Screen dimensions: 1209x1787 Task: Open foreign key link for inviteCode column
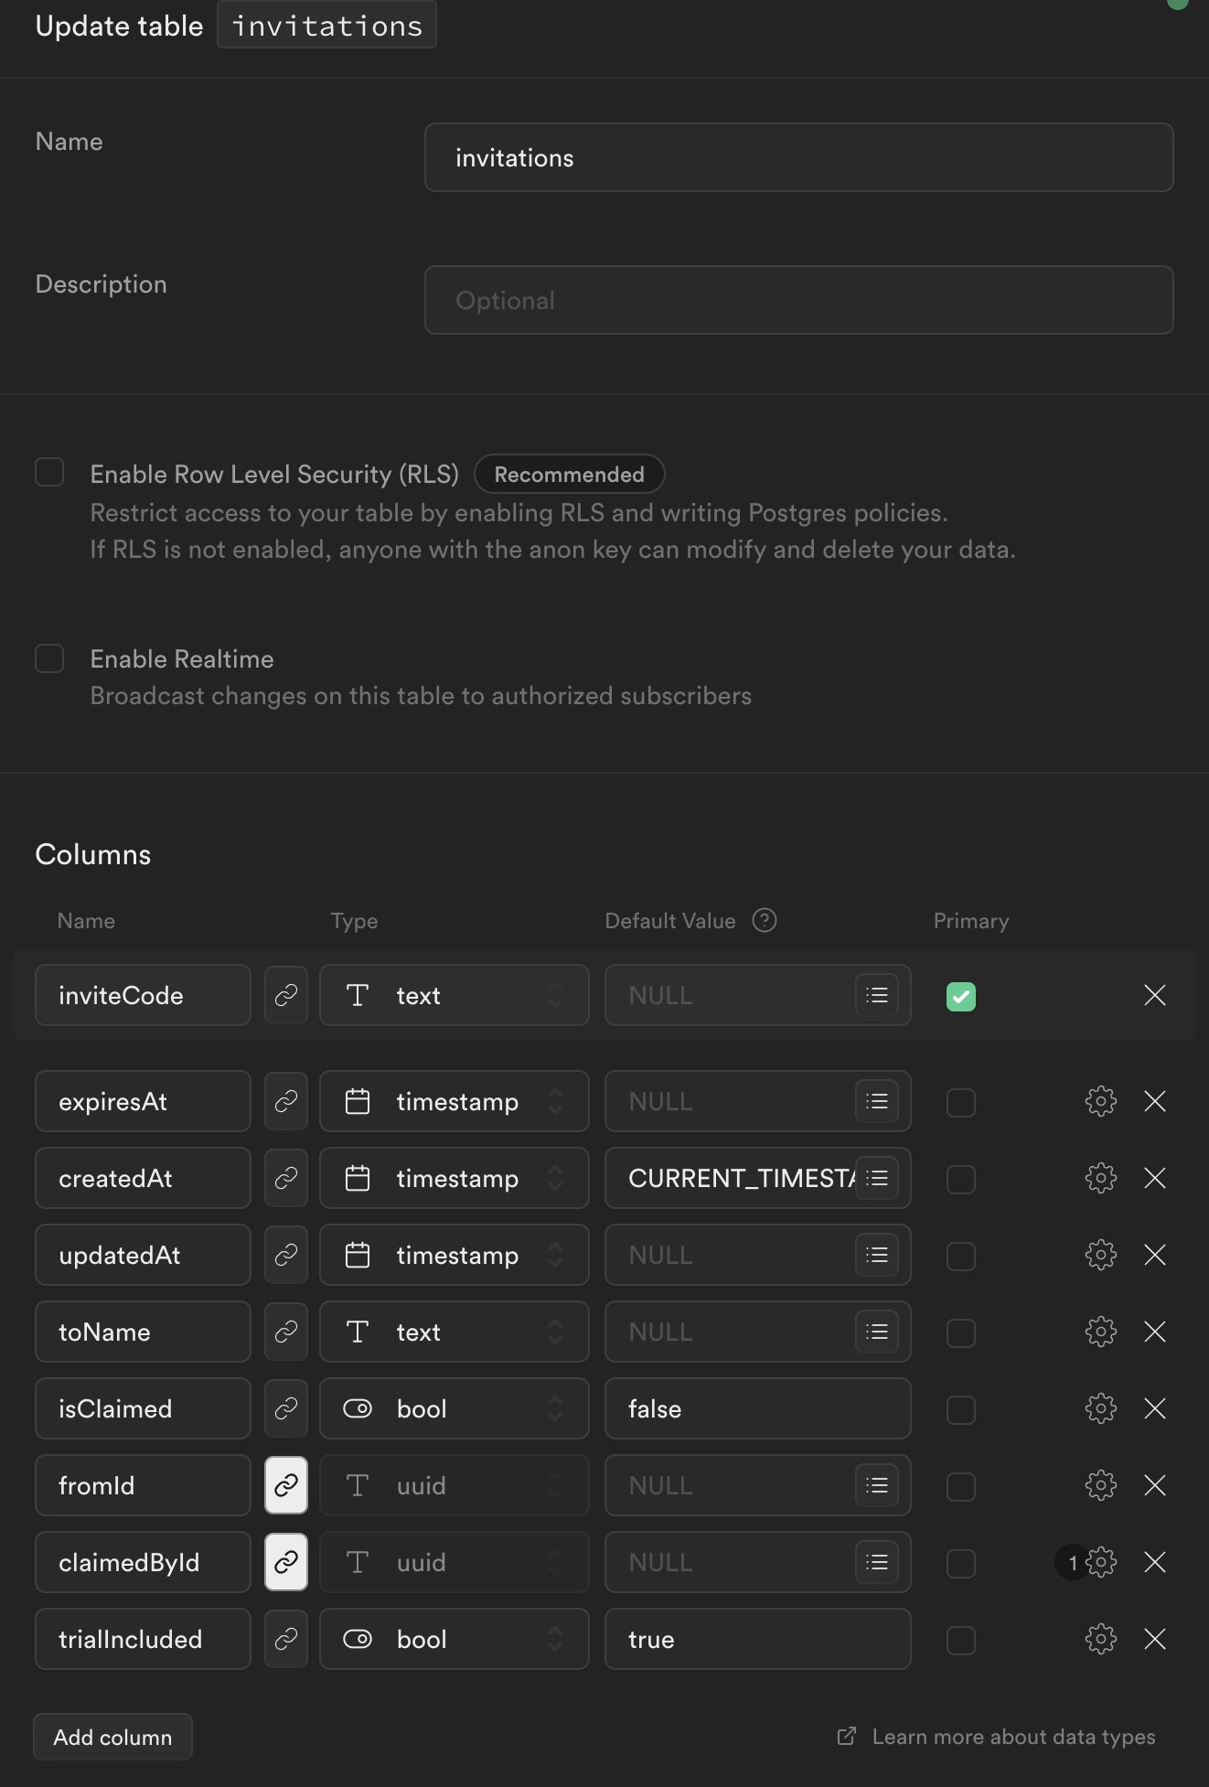click(x=286, y=995)
